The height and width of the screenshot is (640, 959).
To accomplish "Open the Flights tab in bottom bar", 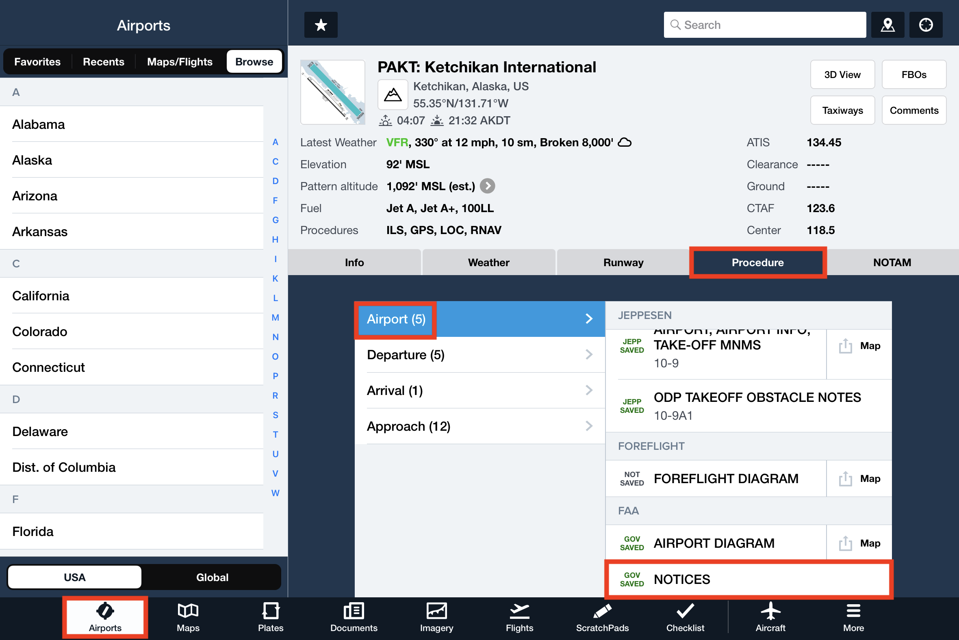I will pos(519,617).
